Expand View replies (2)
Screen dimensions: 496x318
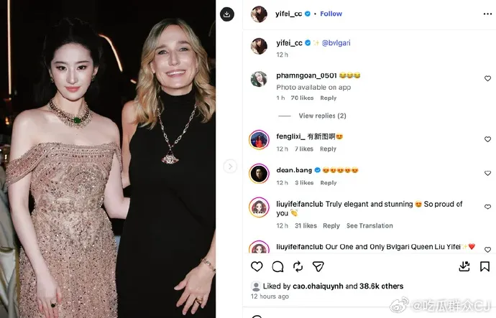point(322,116)
